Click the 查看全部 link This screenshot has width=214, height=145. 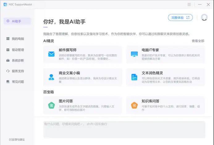coord(198,41)
